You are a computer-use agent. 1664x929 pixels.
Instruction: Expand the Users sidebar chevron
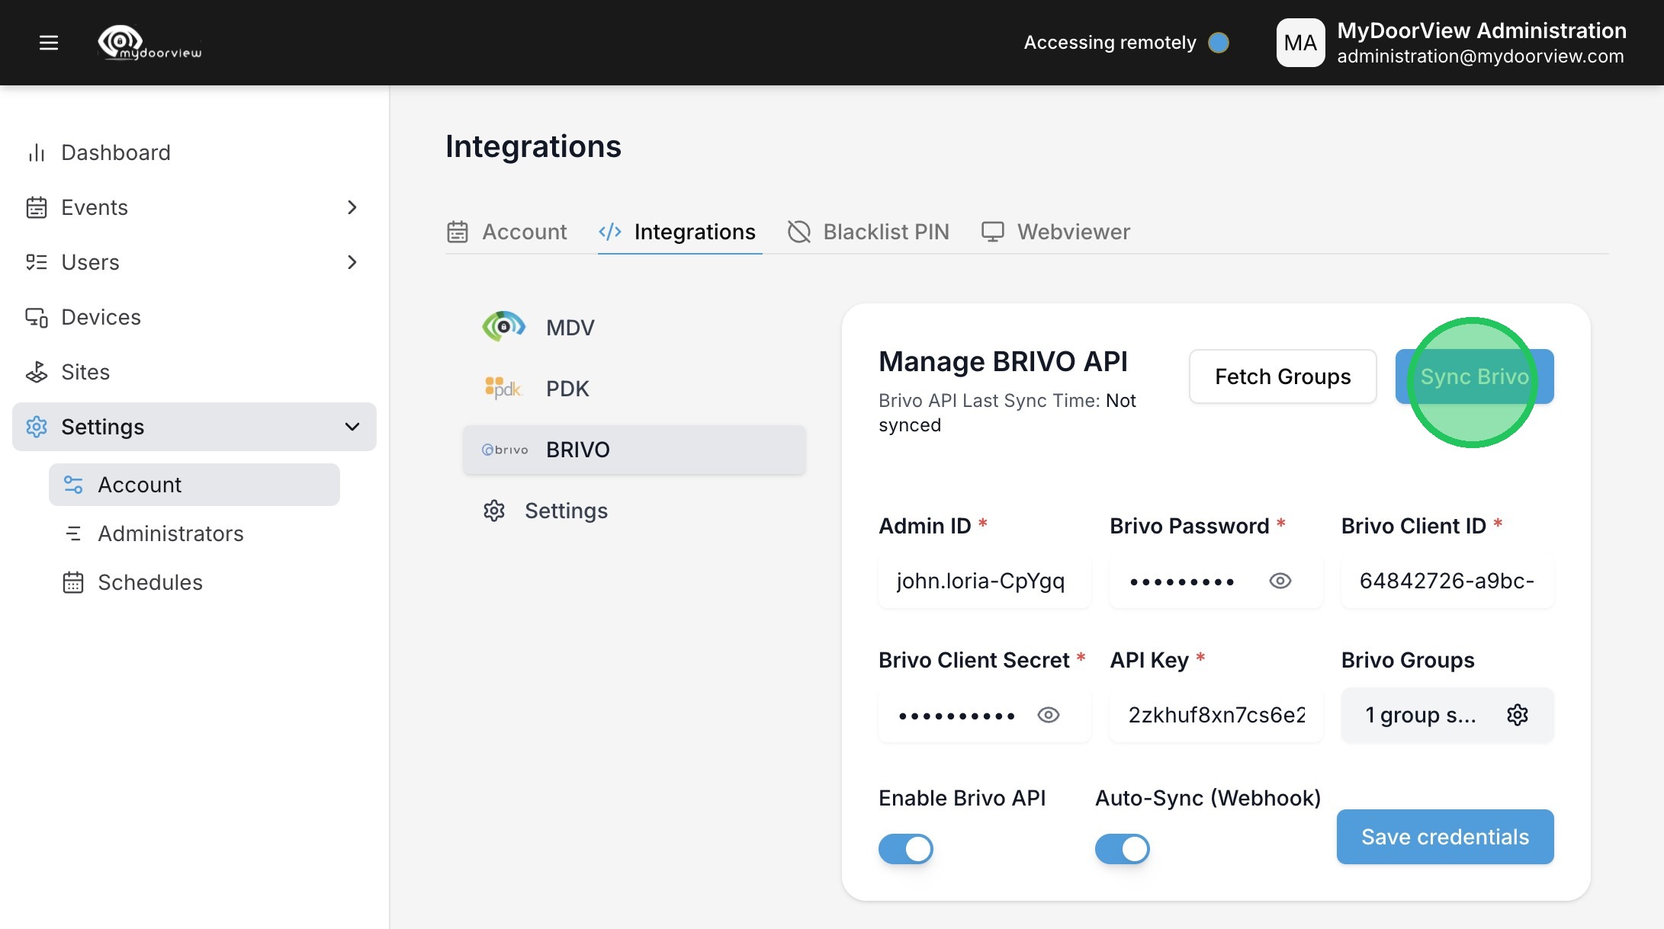point(352,262)
